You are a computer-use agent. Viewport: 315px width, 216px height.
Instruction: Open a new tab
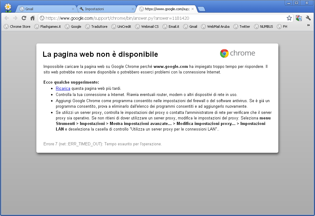click(201, 9)
